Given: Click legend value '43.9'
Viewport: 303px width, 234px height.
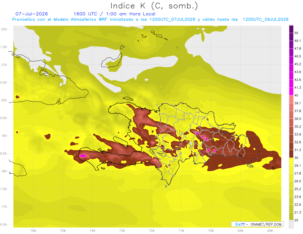Looking at the screenshot, I should [298, 72].
